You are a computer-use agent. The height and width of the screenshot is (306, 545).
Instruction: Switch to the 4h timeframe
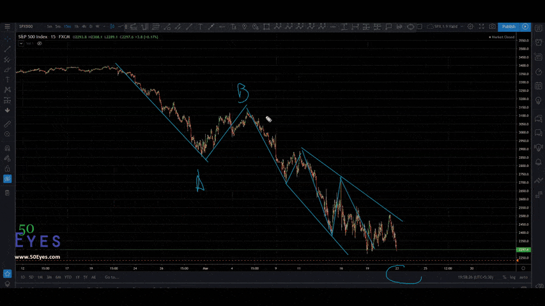(x=84, y=27)
